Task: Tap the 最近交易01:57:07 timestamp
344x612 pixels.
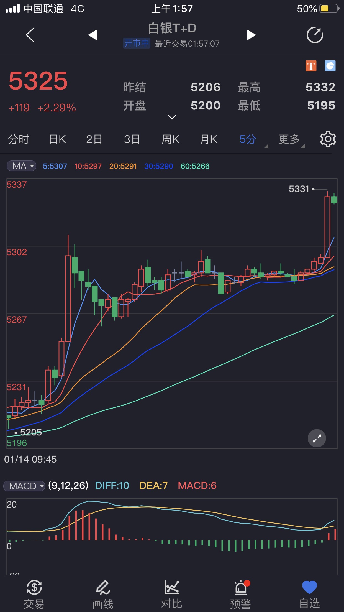Action: [x=187, y=44]
